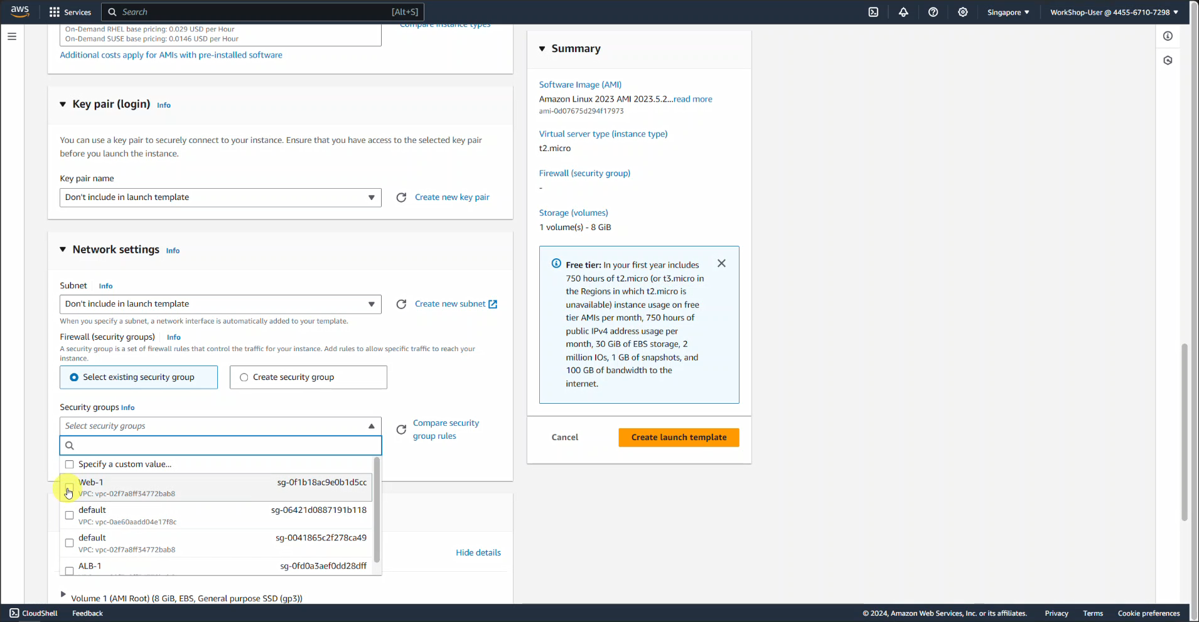The width and height of the screenshot is (1199, 622).
Task: Check the default sg-06421d0887191b118 checkbox
Action: pos(70,515)
